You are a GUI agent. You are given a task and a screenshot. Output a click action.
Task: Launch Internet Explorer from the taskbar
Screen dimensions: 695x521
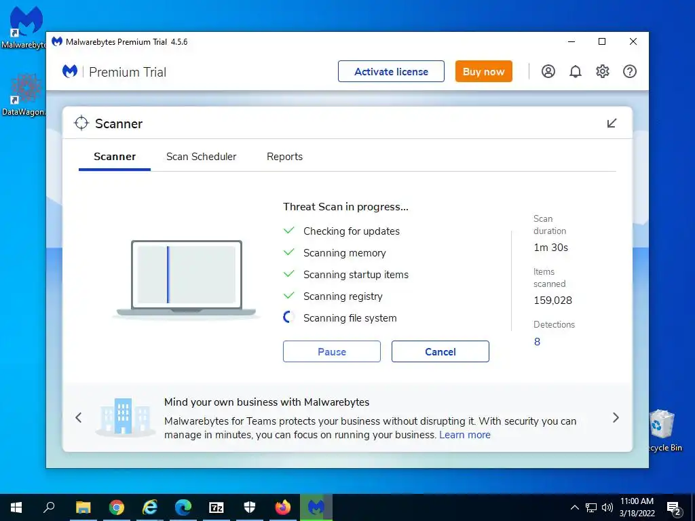150,507
